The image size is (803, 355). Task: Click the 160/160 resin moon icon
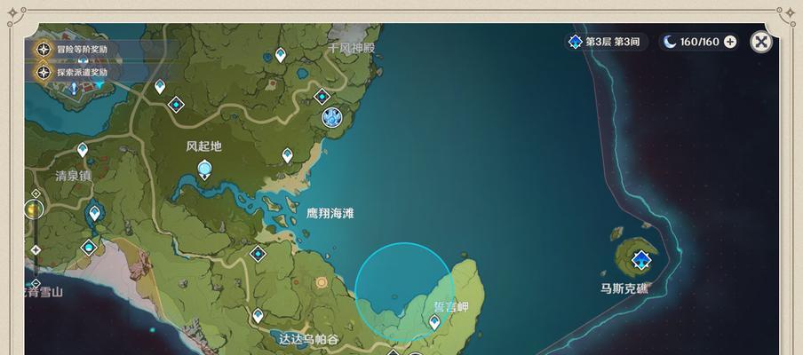click(670, 42)
